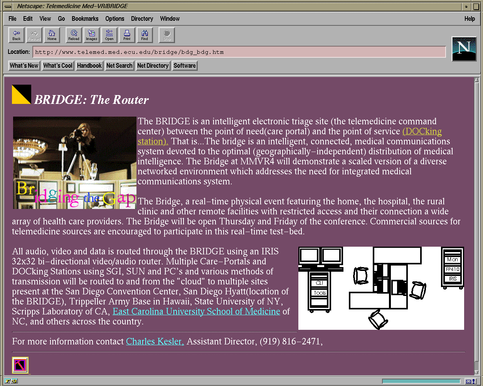Open the window menu button in title bar

pyautogui.click(x=8, y=6)
